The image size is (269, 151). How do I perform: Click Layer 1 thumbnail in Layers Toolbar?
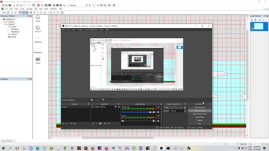pyautogui.click(x=259, y=27)
